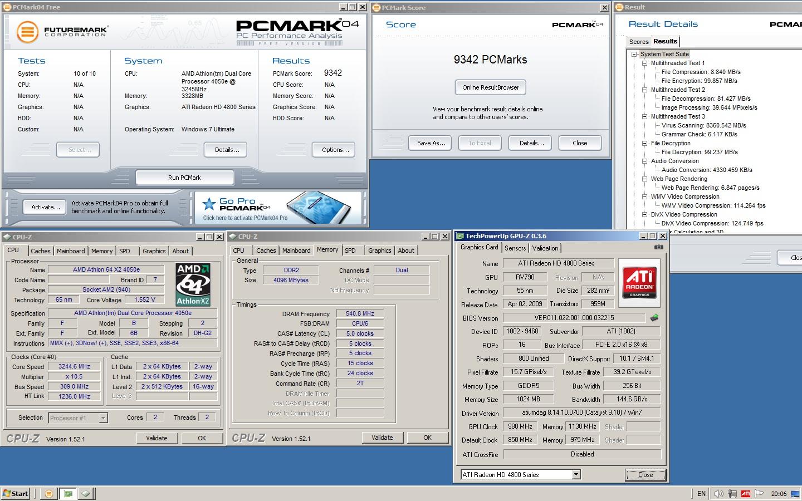The width and height of the screenshot is (802, 501).
Task: Click the GPU Clock 980 MHz field
Action: tap(520, 426)
